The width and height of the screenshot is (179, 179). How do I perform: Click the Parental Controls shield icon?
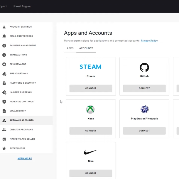[4, 102]
